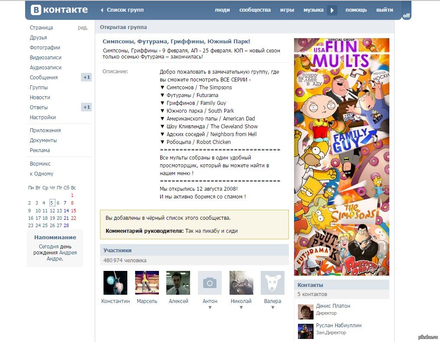The height and width of the screenshot is (342, 440).
Task: Select day 5 in the sidebar calendar
Action: pos(52,203)
